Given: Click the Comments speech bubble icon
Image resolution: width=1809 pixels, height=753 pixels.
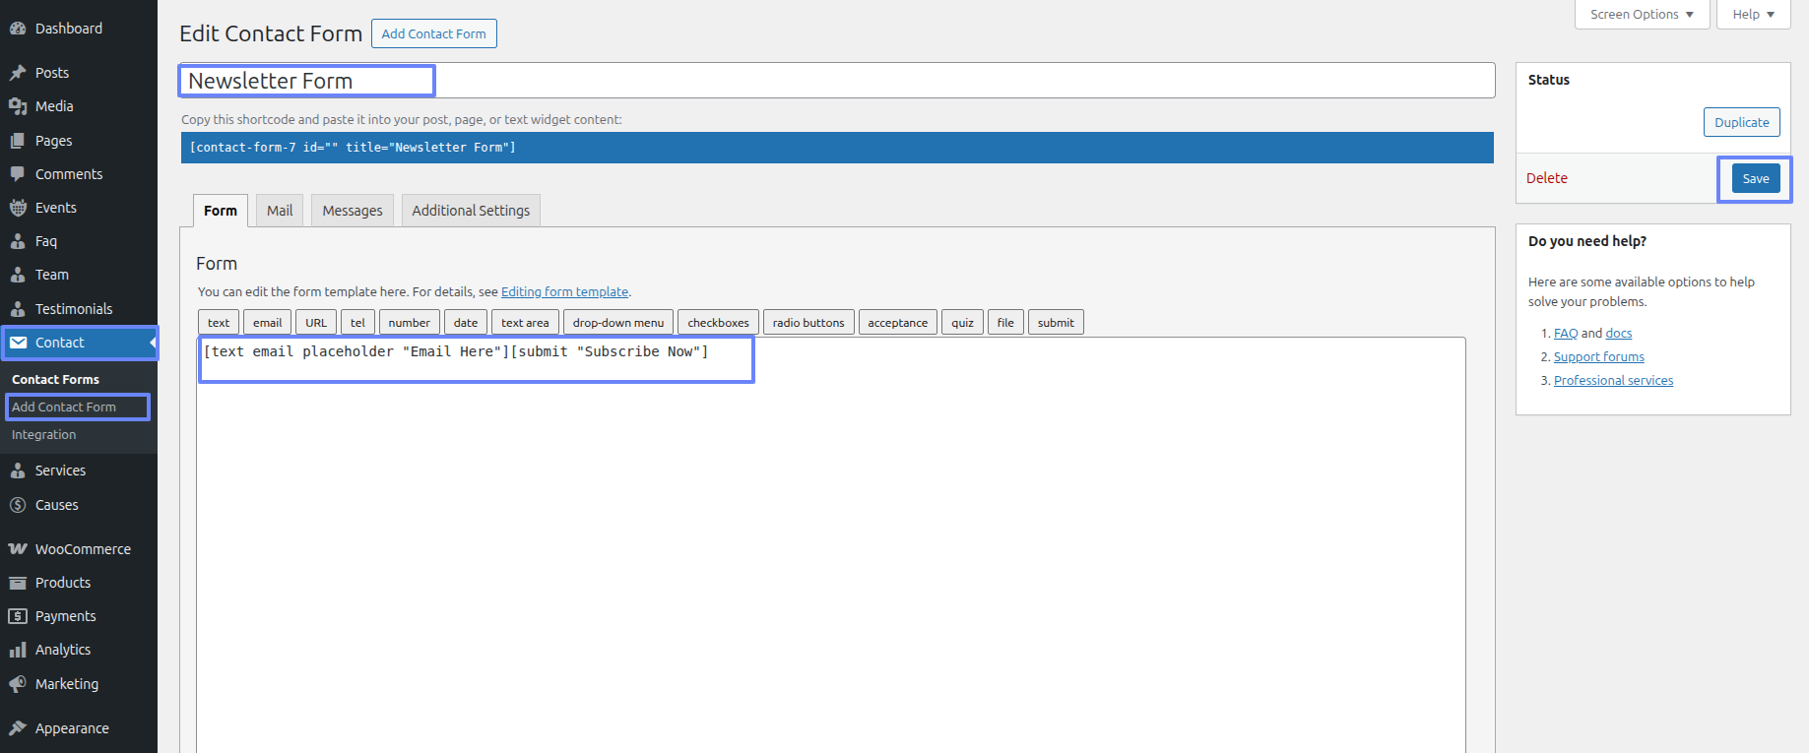Looking at the screenshot, I should tap(18, 174).
